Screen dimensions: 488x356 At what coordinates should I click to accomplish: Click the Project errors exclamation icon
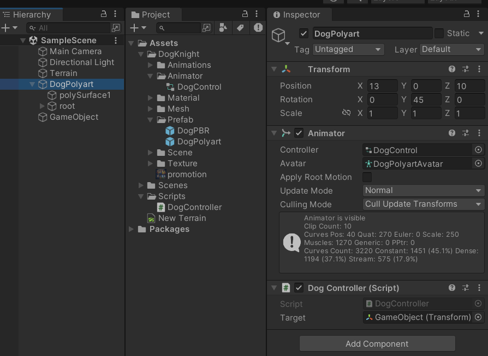pos(258,28)
